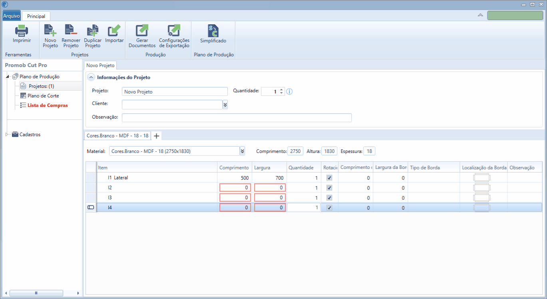
Task: Open the Cliente dropdown
Action: (x=225, y=105)
